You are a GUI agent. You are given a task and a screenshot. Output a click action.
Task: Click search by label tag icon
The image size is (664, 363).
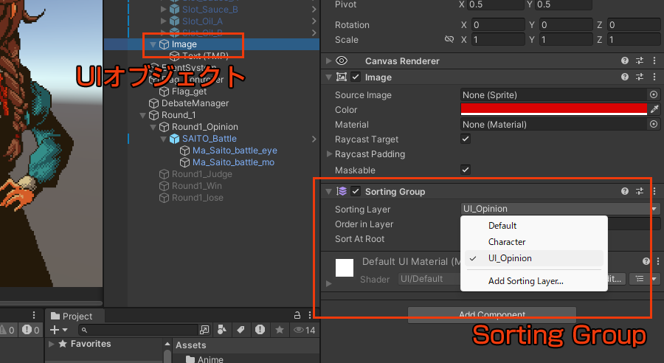coord(238,330)
